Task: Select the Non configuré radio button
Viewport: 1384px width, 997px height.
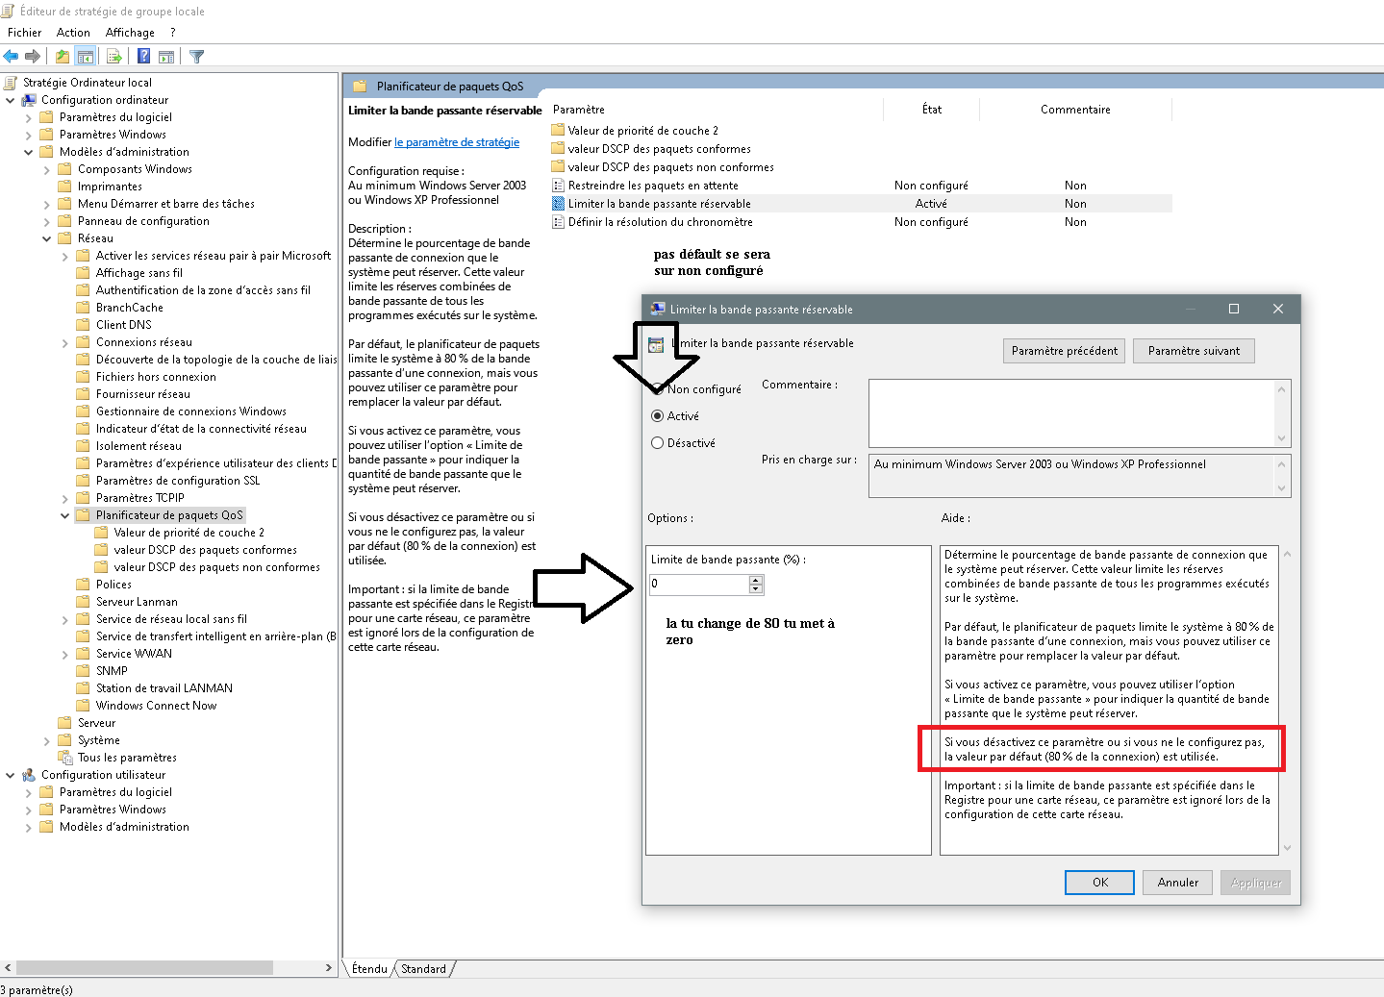Action: click(x=658, y=389)
